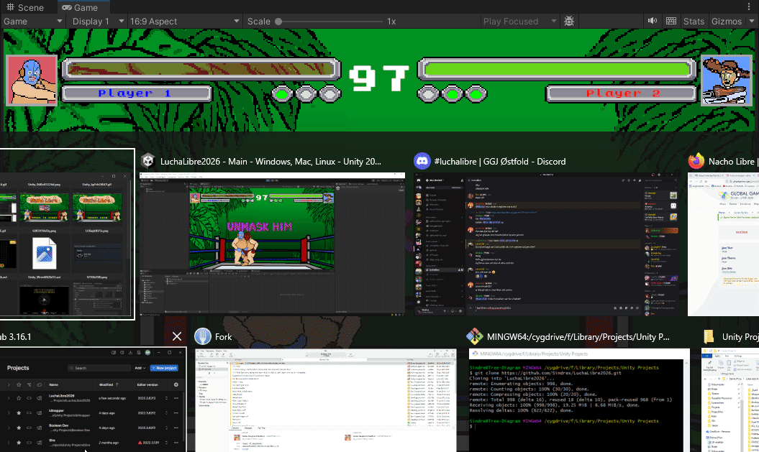This screenshot has width=759, height=452.
Task: Switch to the Scene tab
Action: pos(24,7)
